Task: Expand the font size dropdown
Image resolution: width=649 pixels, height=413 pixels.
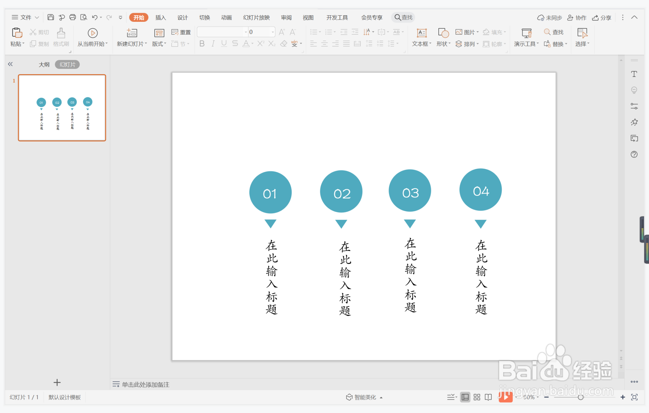Action: pos(273,32)
